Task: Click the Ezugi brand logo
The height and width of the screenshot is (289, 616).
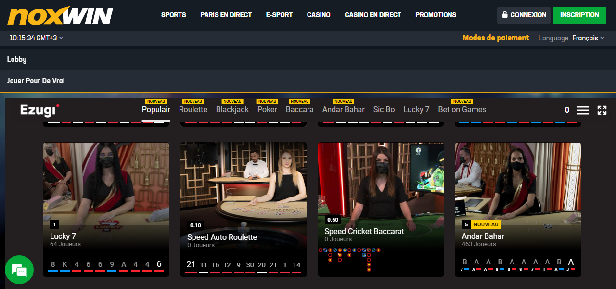Action: (38, 110)
